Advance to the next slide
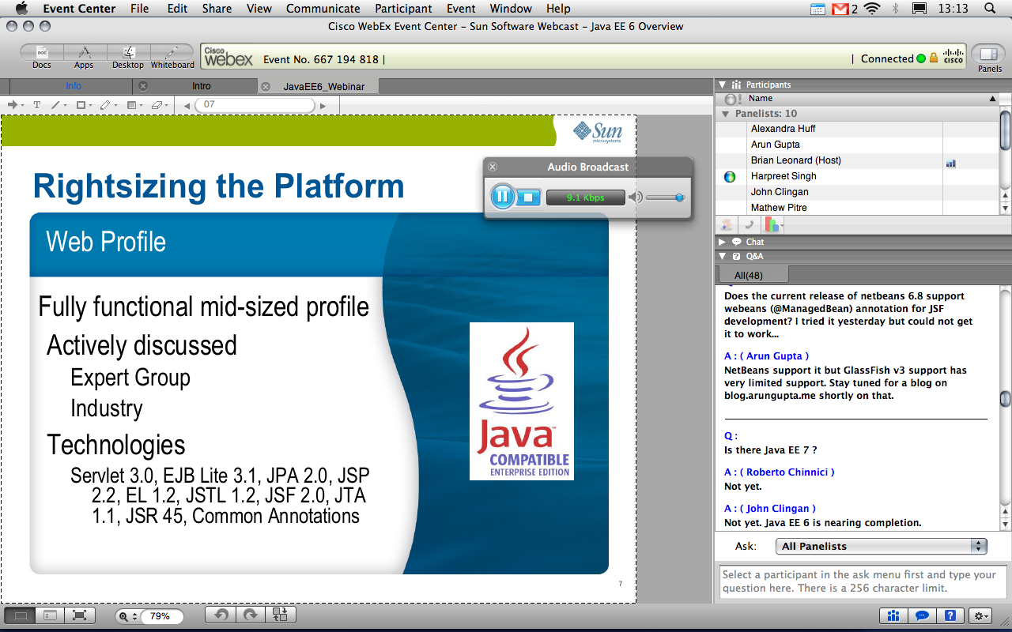The height and width of the screenshot is (632, 1012). pos(323,105)
